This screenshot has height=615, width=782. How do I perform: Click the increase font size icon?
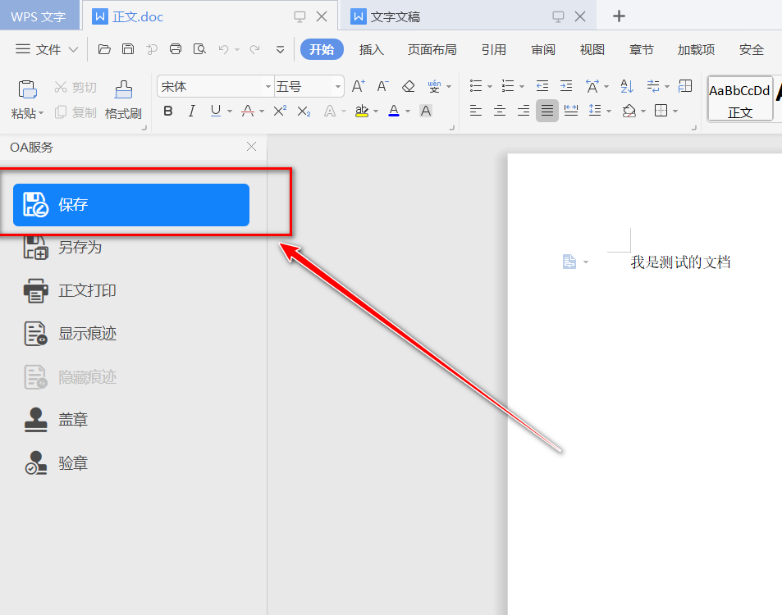pyautogui.click(x=358, y=86)
